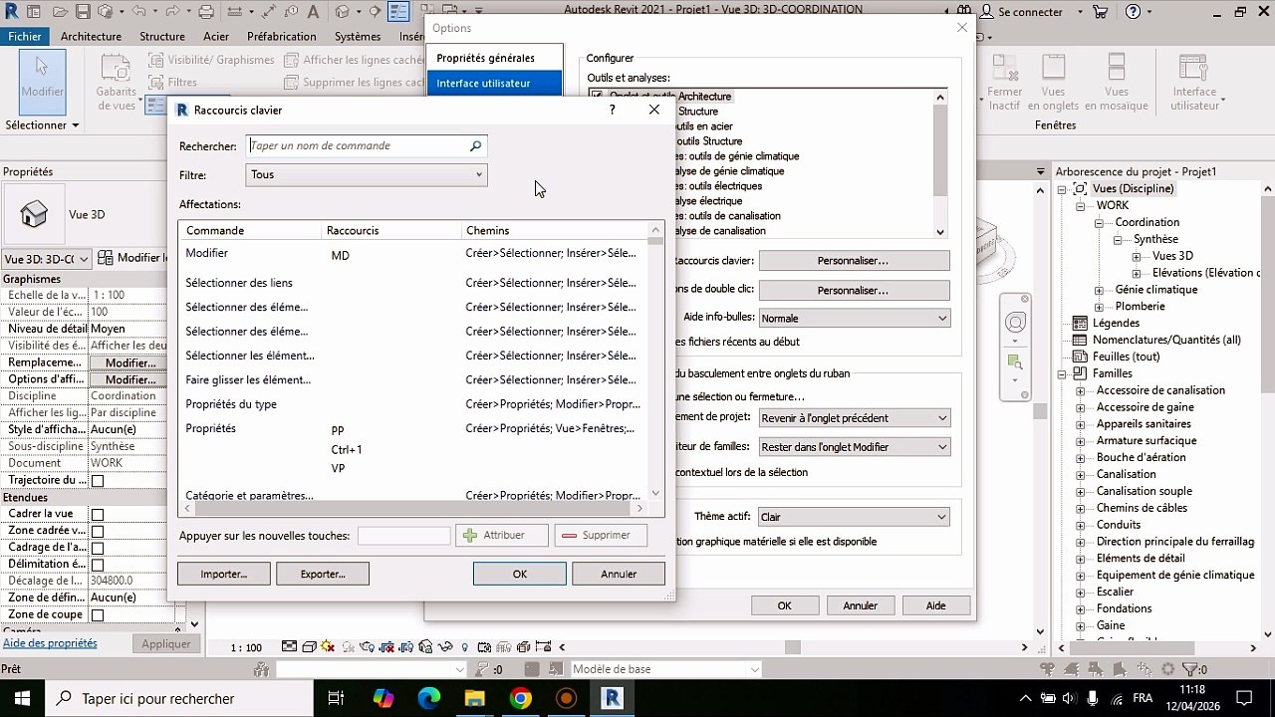This screenshot has width=1275, height=717.
Task: Click the Importer... button
Action: [x=224, y=574]
